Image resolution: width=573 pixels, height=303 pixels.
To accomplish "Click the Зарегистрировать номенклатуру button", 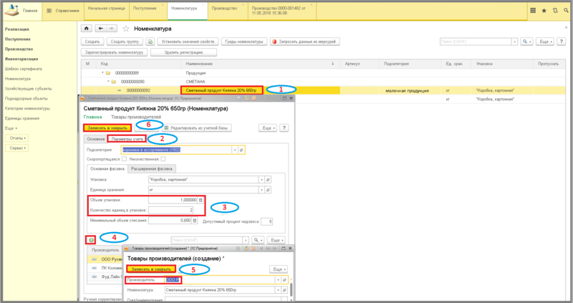I will (116, 52).
